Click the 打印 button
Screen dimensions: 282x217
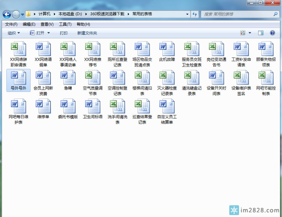(x=64, y=33)
